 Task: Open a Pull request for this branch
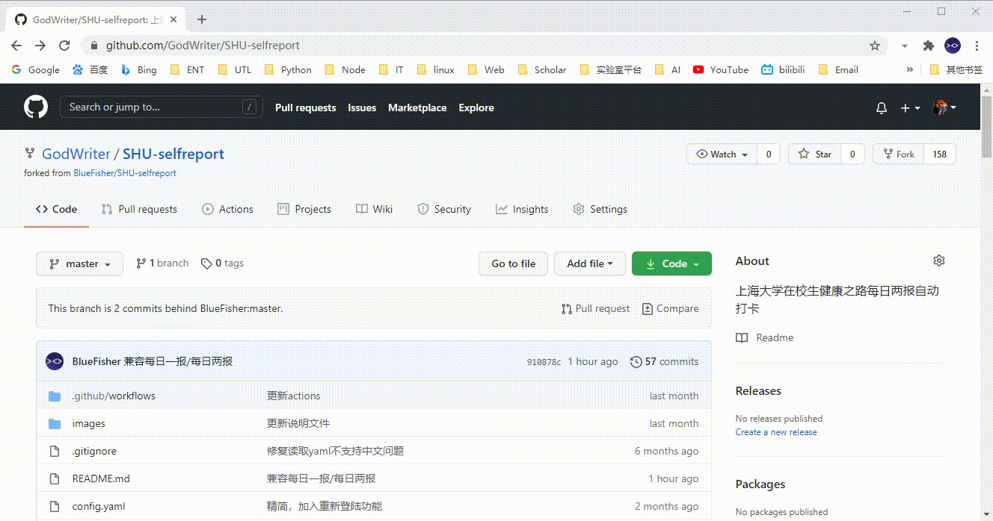click(x=595, y=308)
